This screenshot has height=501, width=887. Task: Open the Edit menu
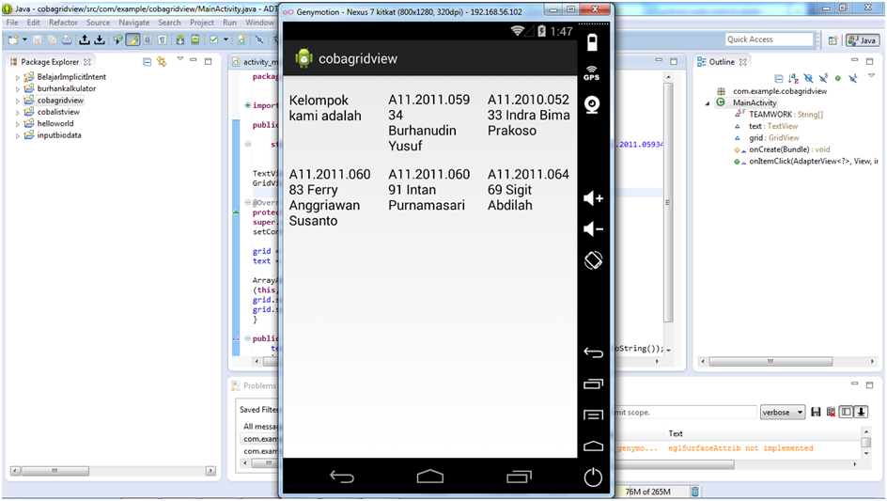(34, 23)
